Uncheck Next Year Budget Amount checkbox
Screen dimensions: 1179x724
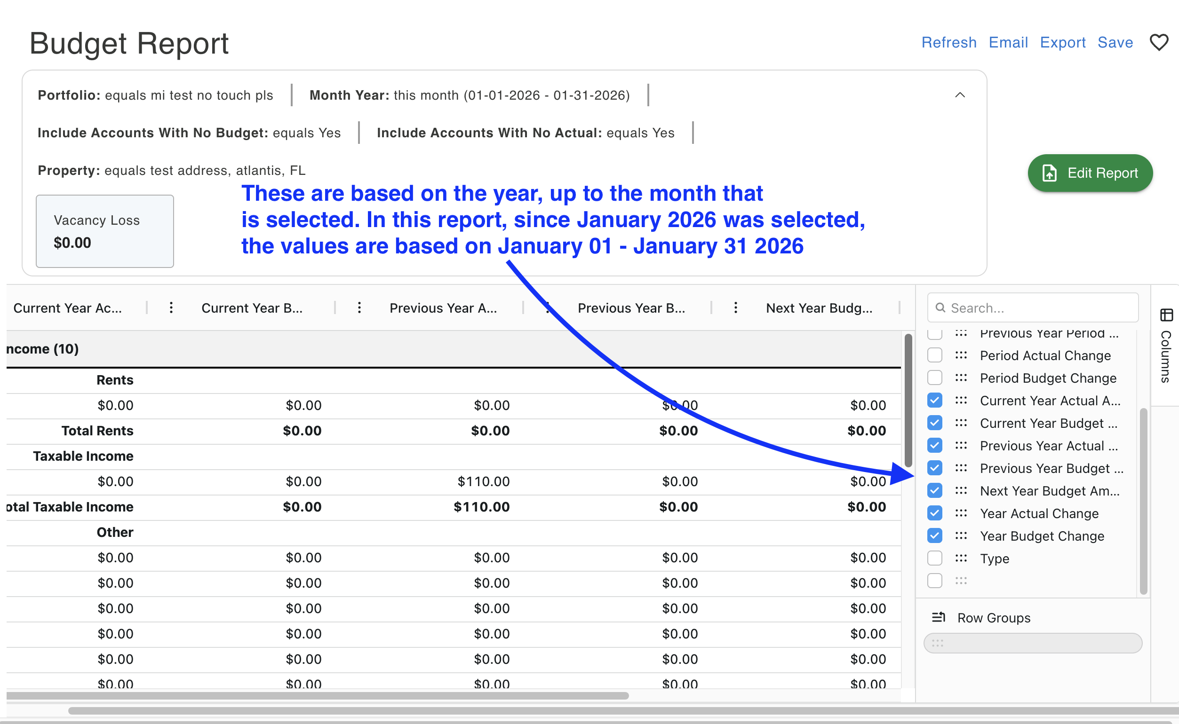[x=934, y=491]
